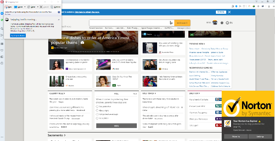
Task: Open MSN settings gear icon
Action: tap(222, 23)
